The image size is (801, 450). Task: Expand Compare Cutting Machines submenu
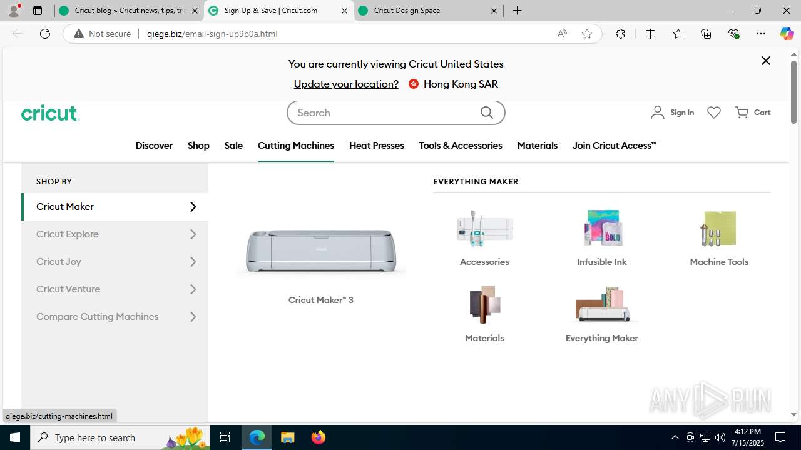coord(116,317)
